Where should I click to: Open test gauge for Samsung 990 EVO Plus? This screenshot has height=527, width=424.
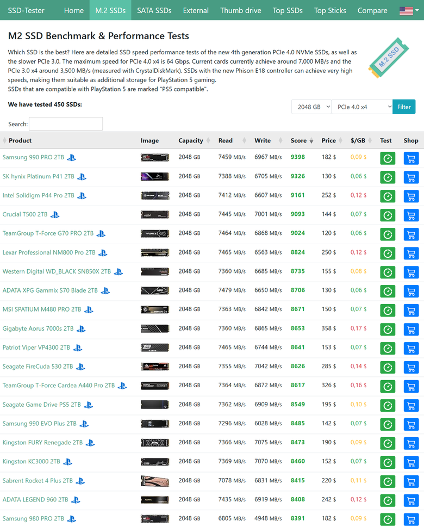(x=388, y=425)
